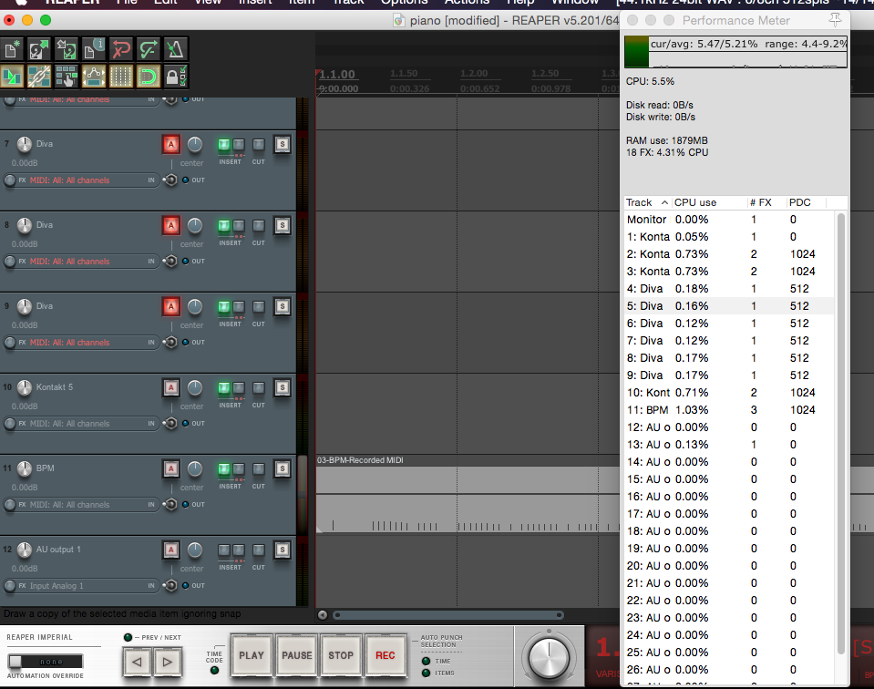874x689 pixels.
Task: Click the Next arrow transport button
Action: (167, 663)
